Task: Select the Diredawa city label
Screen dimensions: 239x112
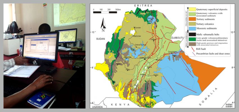Action: tap(173, 52)
